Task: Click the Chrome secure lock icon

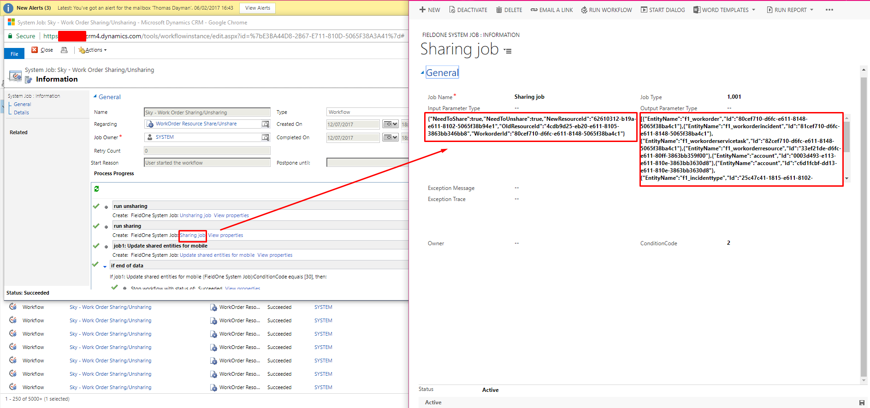Action: coord(10,36)
